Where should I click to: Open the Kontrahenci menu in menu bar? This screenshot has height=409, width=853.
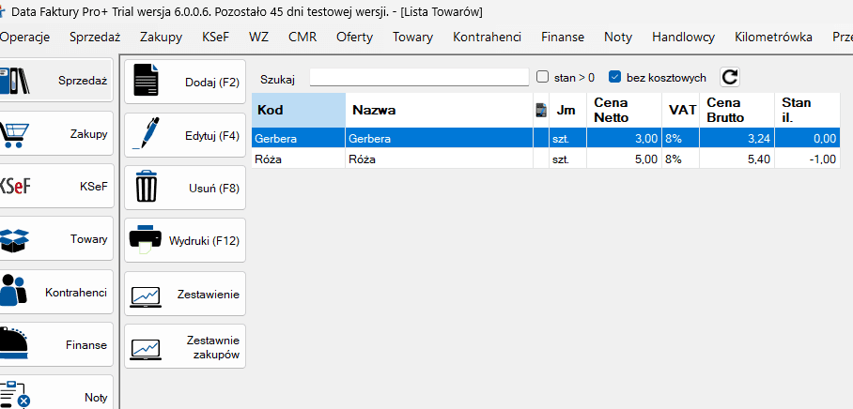click(x=487, y=38)
